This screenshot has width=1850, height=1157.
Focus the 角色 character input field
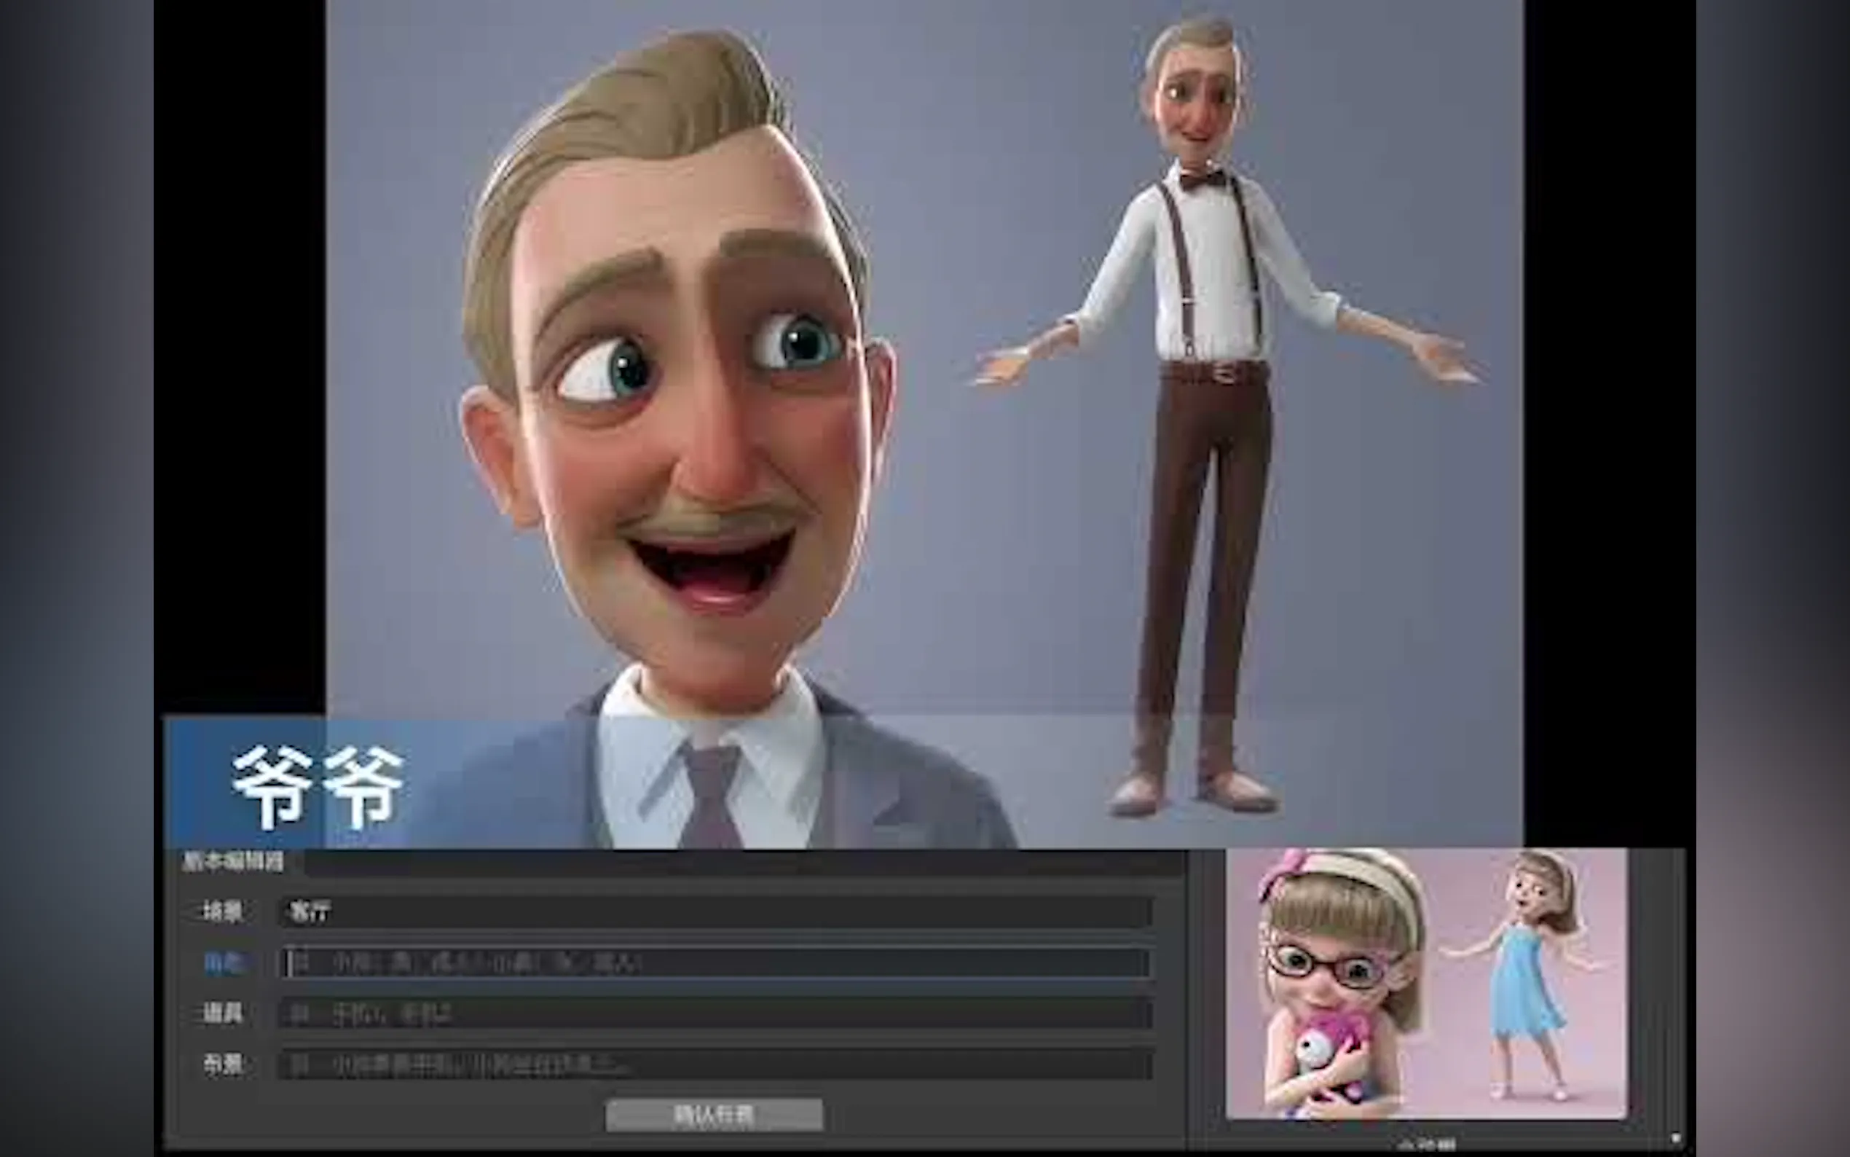[716, 962]
